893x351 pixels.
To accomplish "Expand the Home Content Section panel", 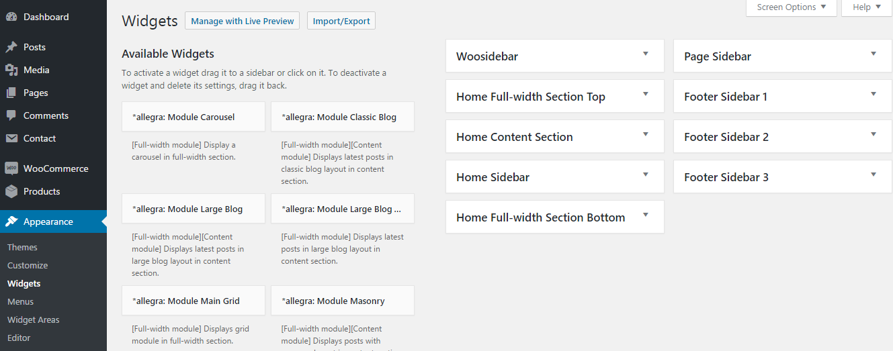I will 645,135.
